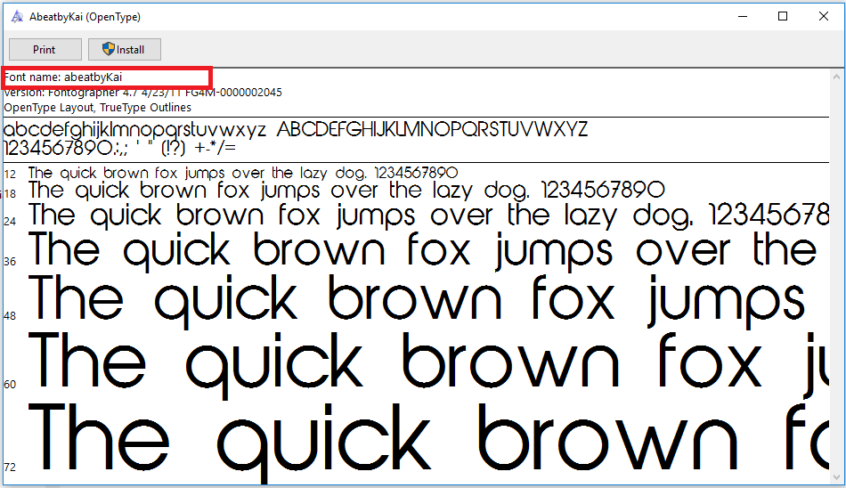The image size is (846, 488).
Task: Click the font viewer app icon in title bar
Action: pos(17,17)
